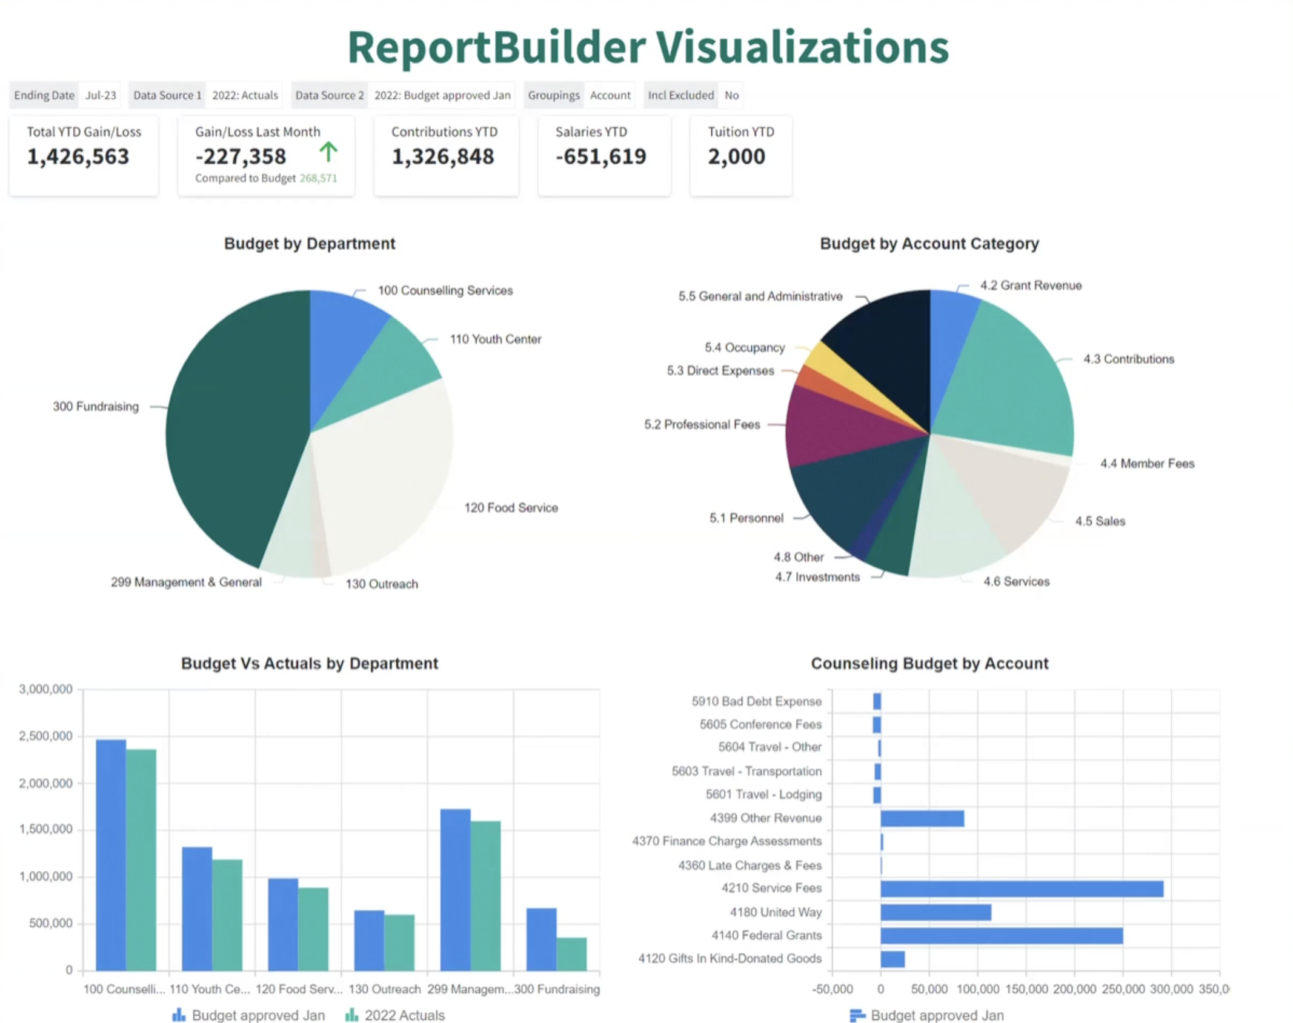This screenshot has width=1293, height=1023.
Task: Open the Gain/Loss Last Month card
Action: [x=266, y=156]
